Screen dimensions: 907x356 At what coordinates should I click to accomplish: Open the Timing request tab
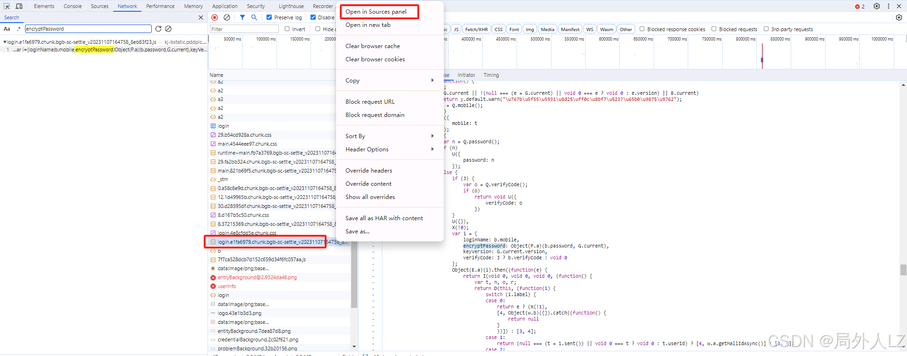point(491,75)
